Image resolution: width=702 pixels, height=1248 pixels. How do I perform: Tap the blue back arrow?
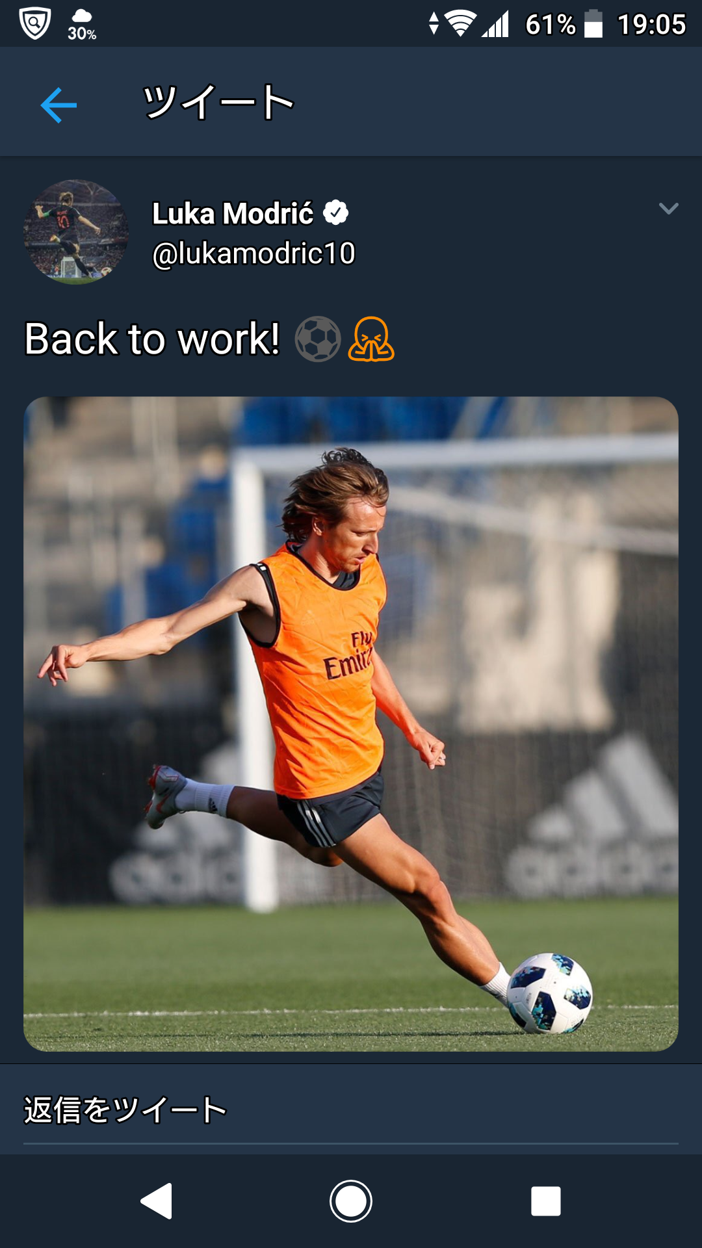[58, 105]
